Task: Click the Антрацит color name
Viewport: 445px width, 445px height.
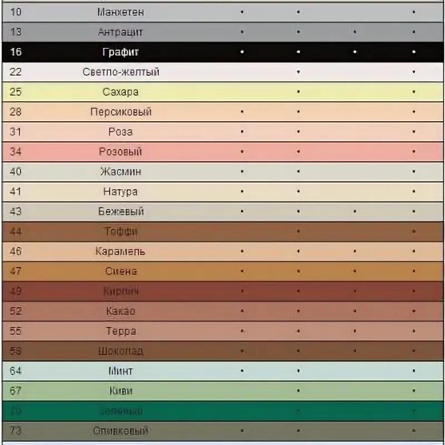Action: (120, 32)
